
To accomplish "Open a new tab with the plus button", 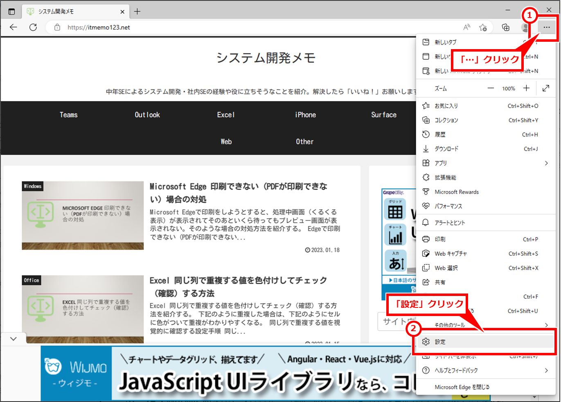I will (x=137, y=11).
